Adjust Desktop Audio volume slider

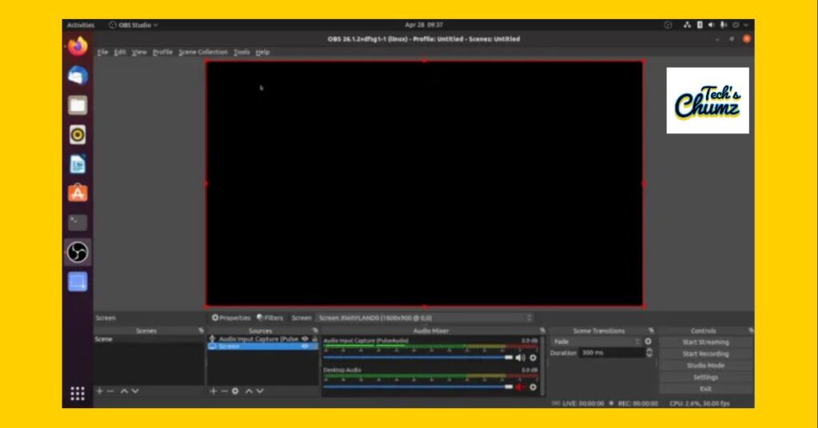point(418,386)
